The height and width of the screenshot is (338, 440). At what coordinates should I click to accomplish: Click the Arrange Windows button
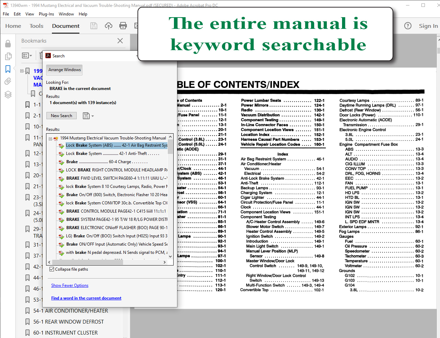[65, 70]
